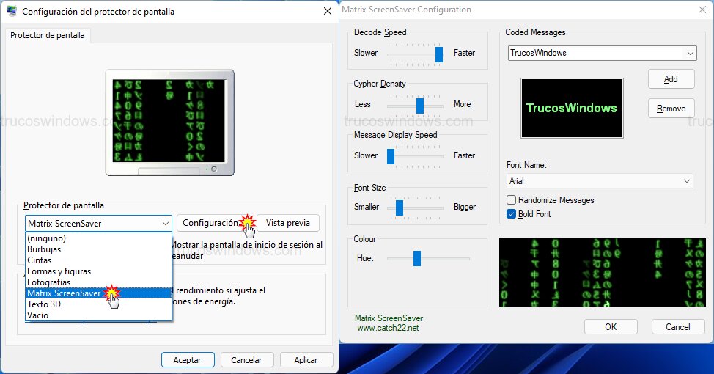Pick Fotografías from the screensaver list
This screenshot has width=714, height=374.
49,282
